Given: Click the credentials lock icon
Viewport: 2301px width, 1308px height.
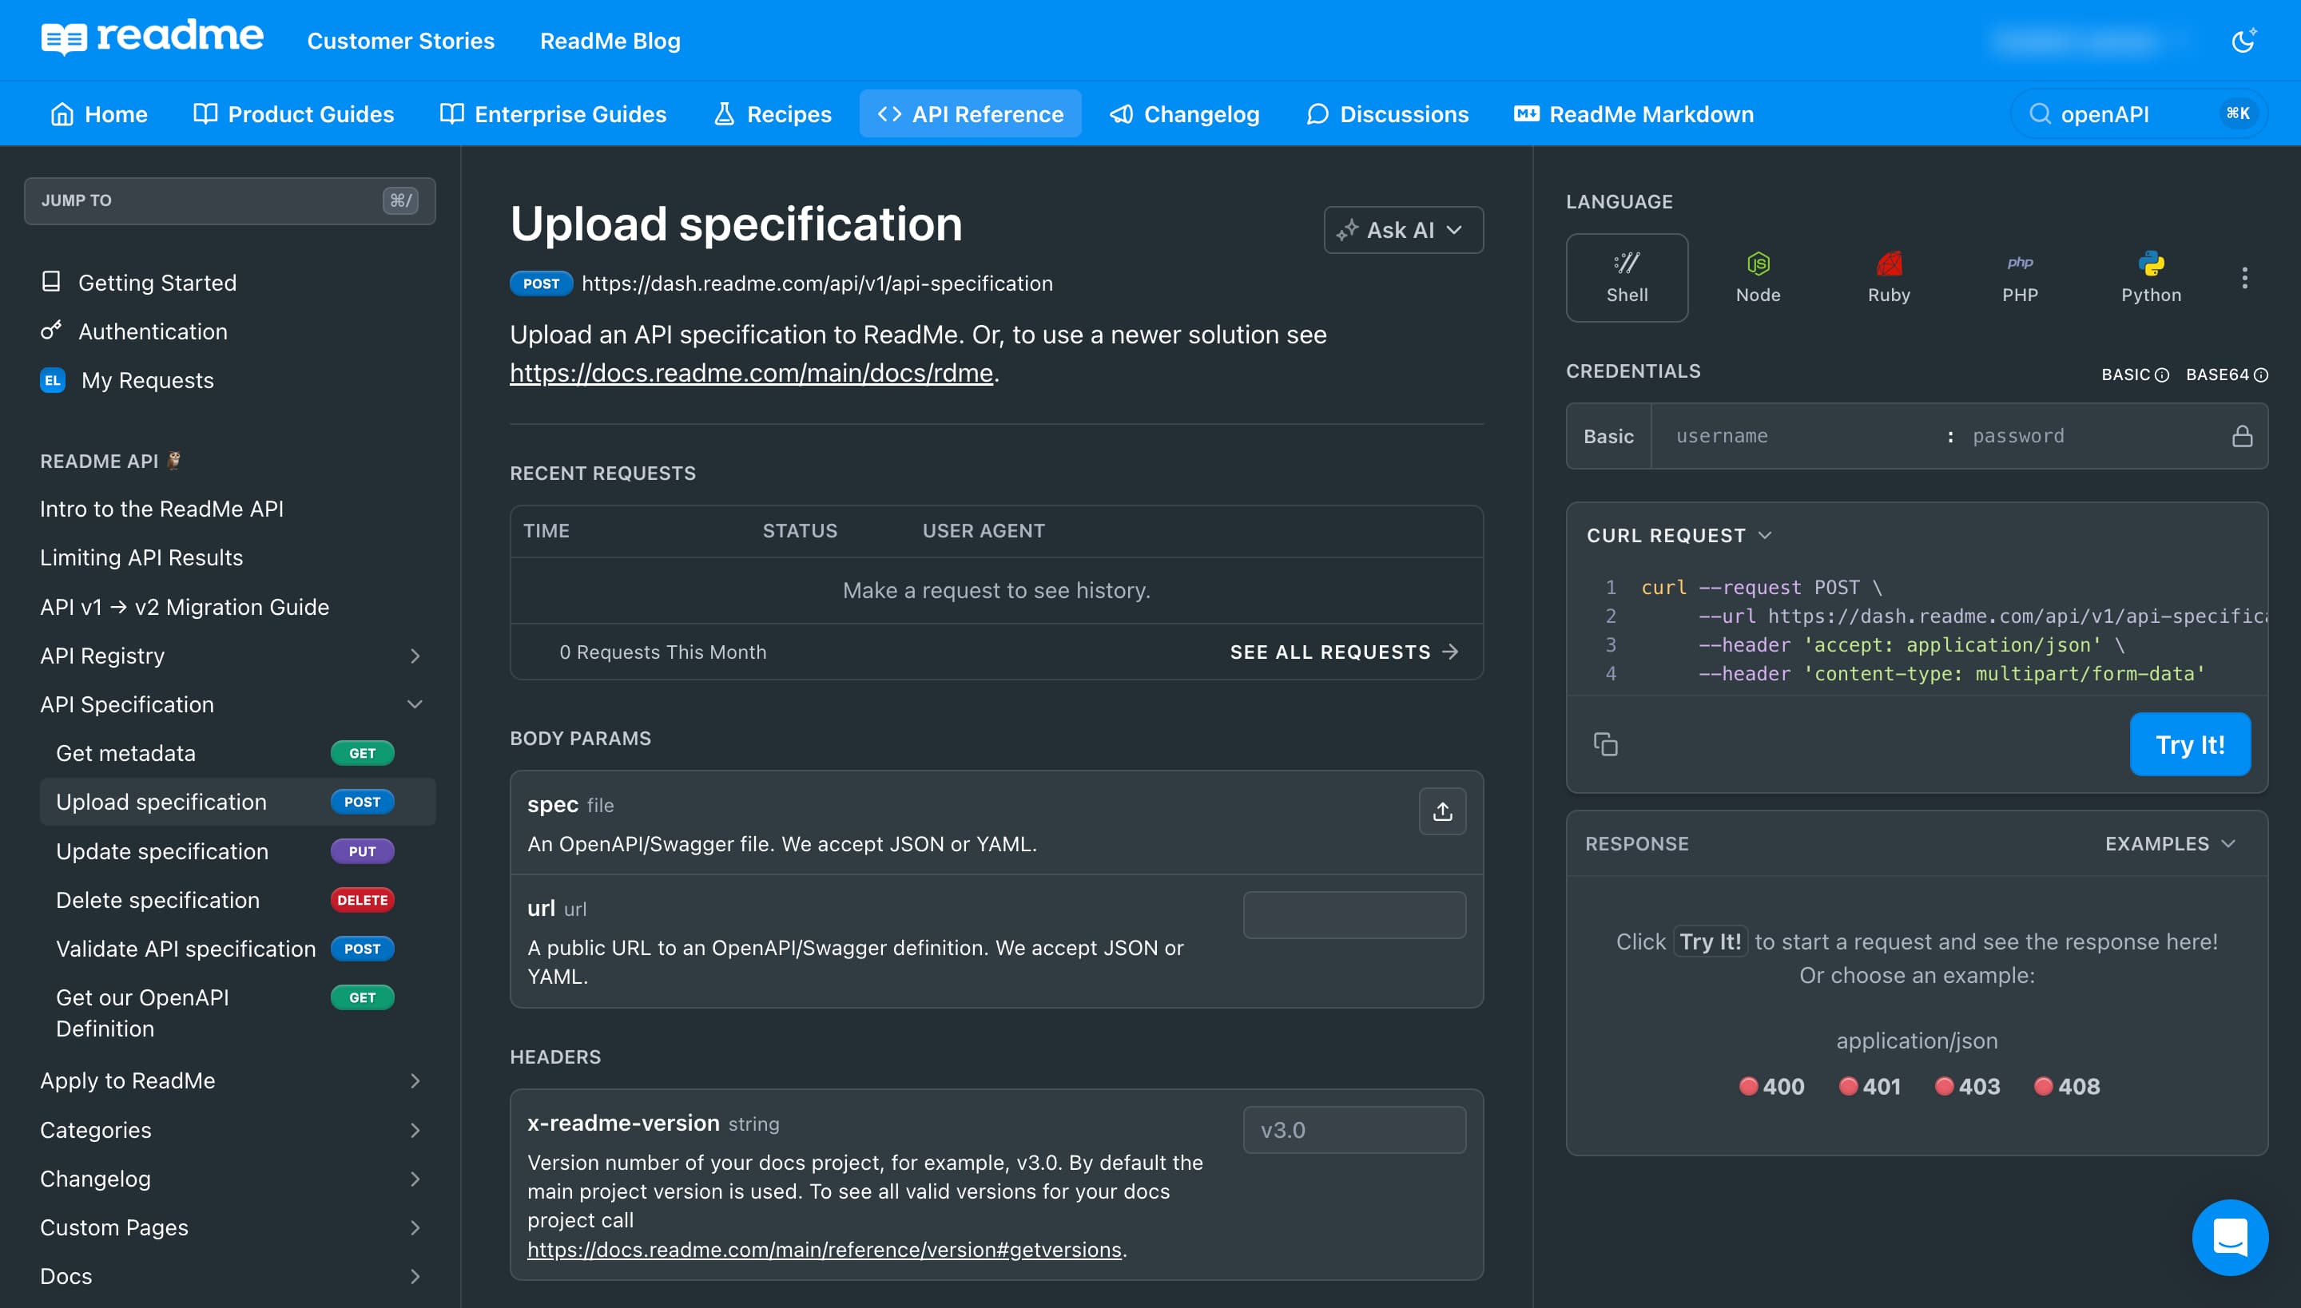Looking at the screenshot, I should click(x=2242, y=436).
